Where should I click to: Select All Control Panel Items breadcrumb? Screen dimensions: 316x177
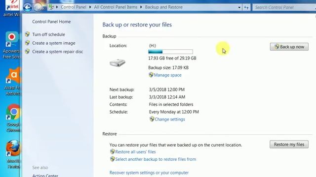coord(116,7)
